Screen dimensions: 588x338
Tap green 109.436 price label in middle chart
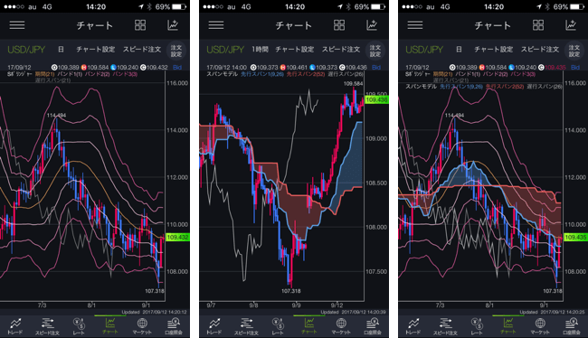376,99
